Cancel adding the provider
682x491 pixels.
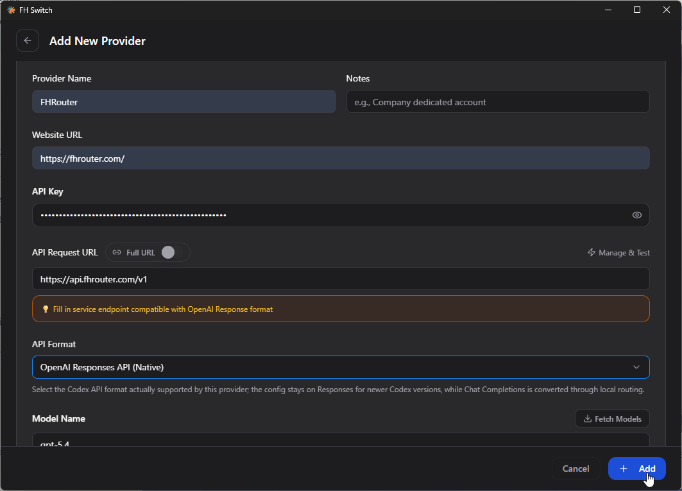pyautogui.click(x=575, y=469)
